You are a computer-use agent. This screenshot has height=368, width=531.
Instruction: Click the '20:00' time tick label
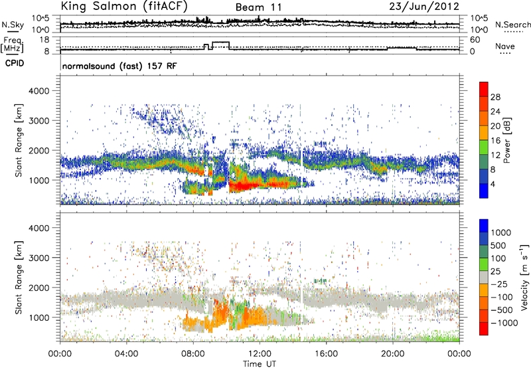pyautogui.click(x=392, y=354)
